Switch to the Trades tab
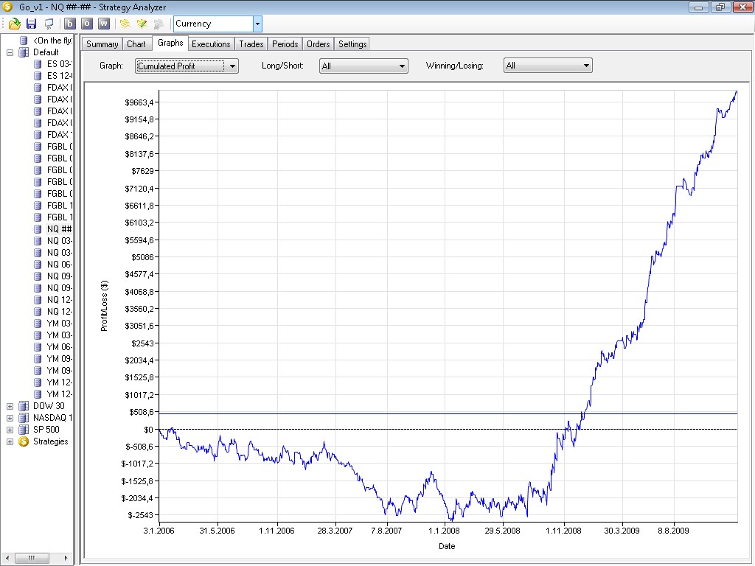Screen dimensions: 755x566 (x=251, y=44)
